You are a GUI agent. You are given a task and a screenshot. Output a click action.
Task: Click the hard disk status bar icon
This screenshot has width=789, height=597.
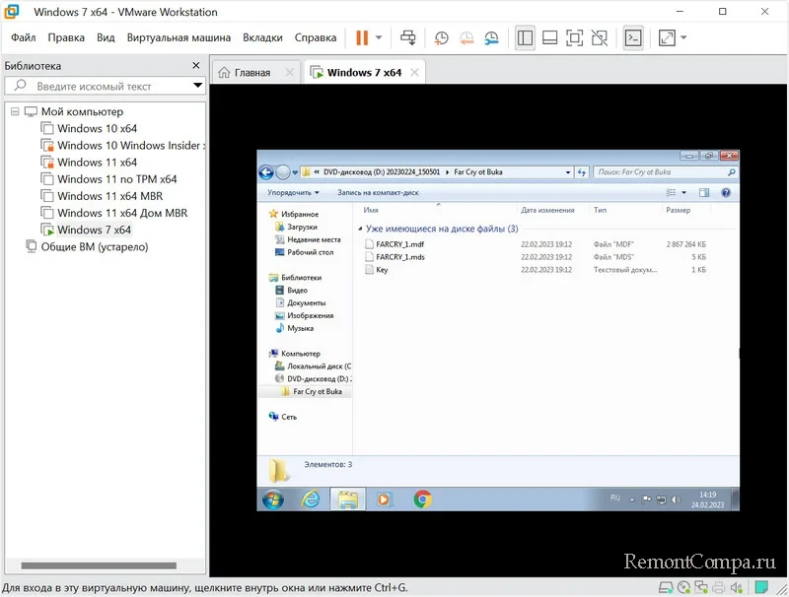(x=666, y=587)
